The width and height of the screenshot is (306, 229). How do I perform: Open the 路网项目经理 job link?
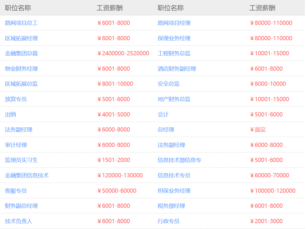click(174, 23)
